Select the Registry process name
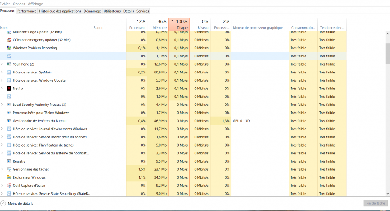390x211 pixels. [19, 161]
